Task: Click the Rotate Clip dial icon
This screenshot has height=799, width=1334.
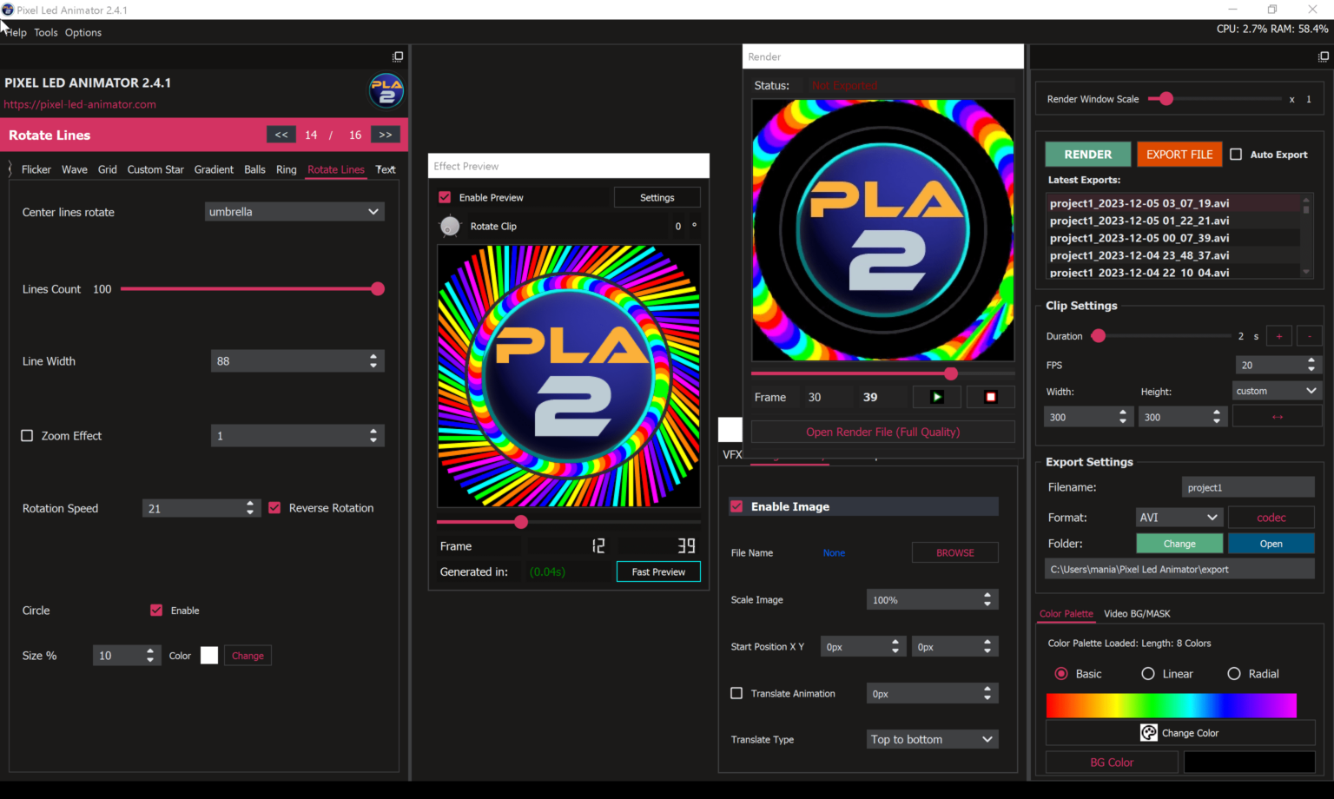Action: click(450, 226)
